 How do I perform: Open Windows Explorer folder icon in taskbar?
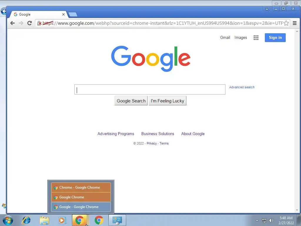pyautogui.click(x=44, y=220)
